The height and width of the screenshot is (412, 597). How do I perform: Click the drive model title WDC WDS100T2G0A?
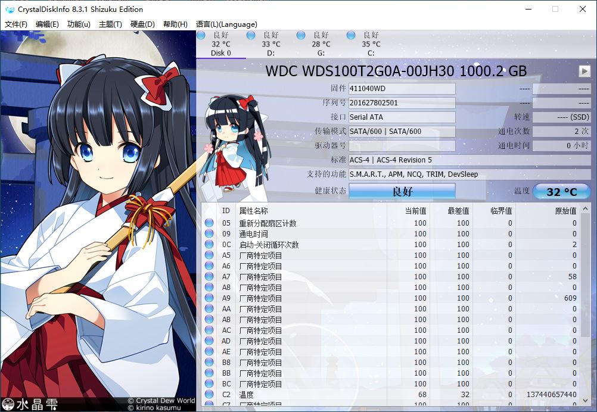(x=396, y=71)
